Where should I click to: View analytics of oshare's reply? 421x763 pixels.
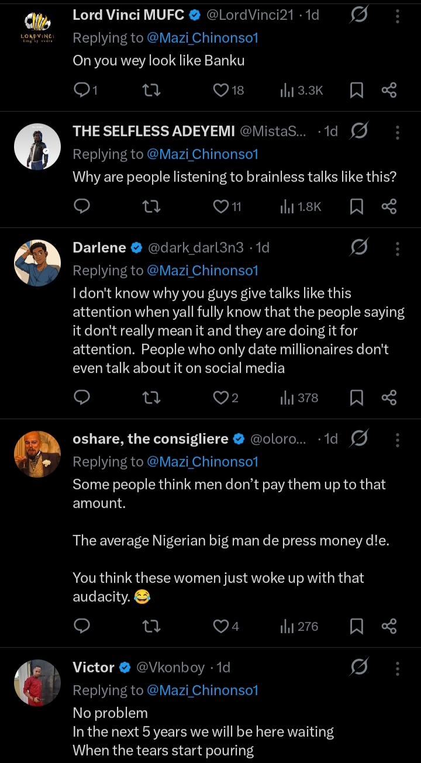[x=299, y=627]
